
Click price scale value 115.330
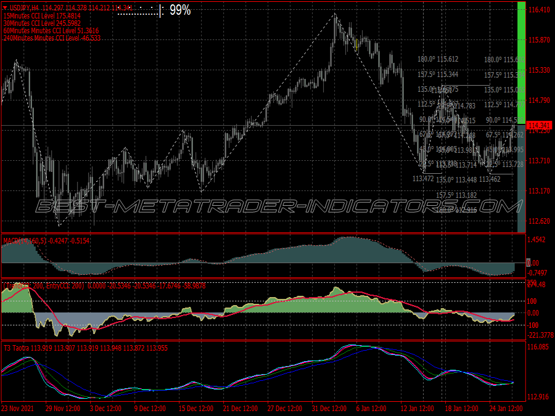(539, 70)
